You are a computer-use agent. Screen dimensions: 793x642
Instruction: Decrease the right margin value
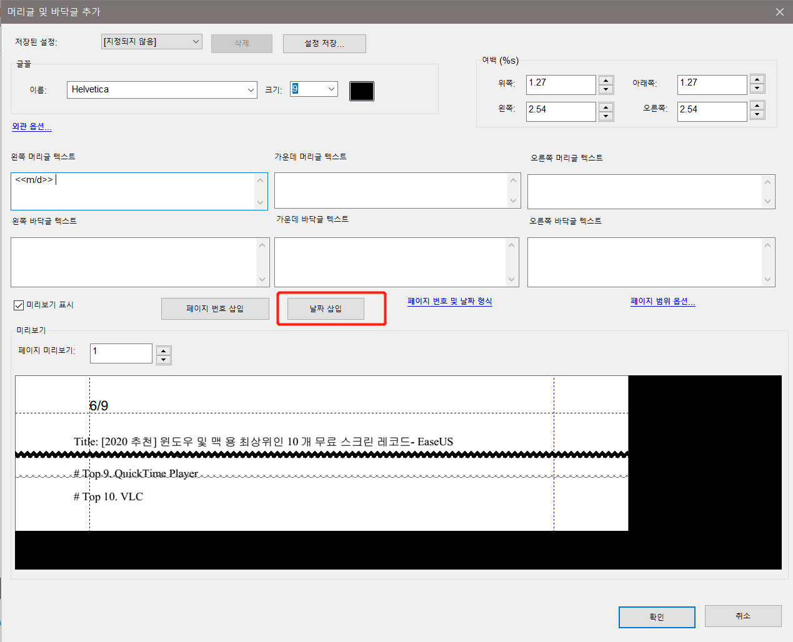(757, 115)
